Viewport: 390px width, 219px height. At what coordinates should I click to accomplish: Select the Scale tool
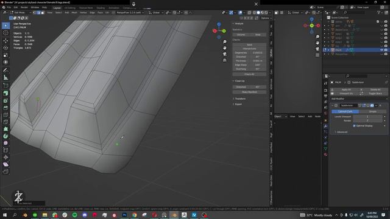point(5,55)
